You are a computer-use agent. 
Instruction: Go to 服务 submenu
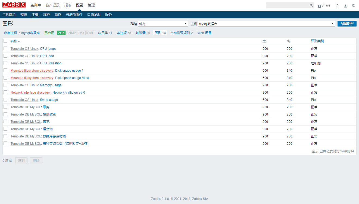[108, 15]
